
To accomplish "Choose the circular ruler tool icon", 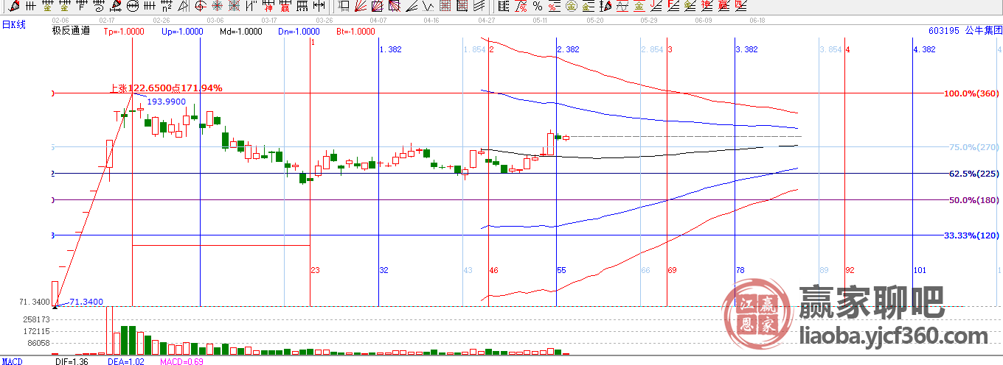I will coord(133,6).
